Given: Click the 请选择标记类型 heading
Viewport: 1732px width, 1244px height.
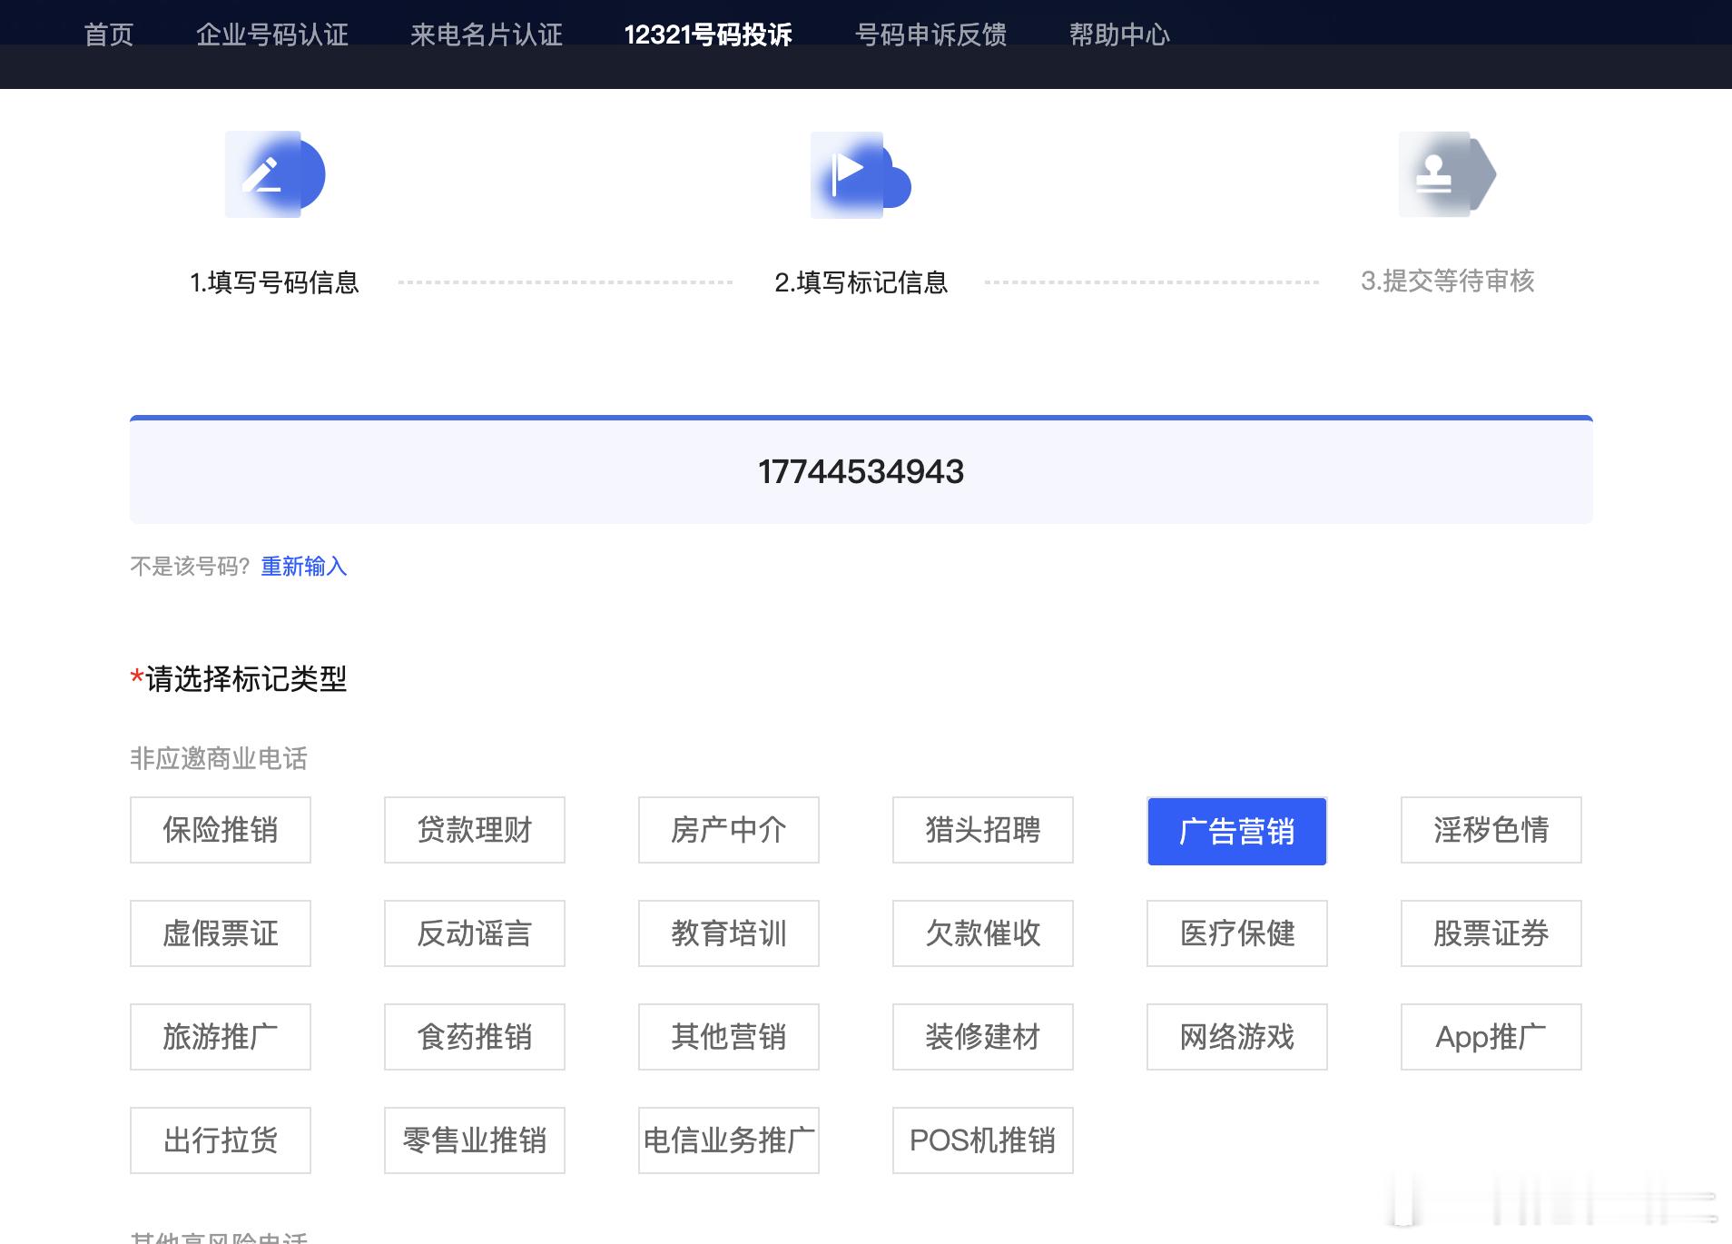Looking at the screenshot, I should [246, 678].
